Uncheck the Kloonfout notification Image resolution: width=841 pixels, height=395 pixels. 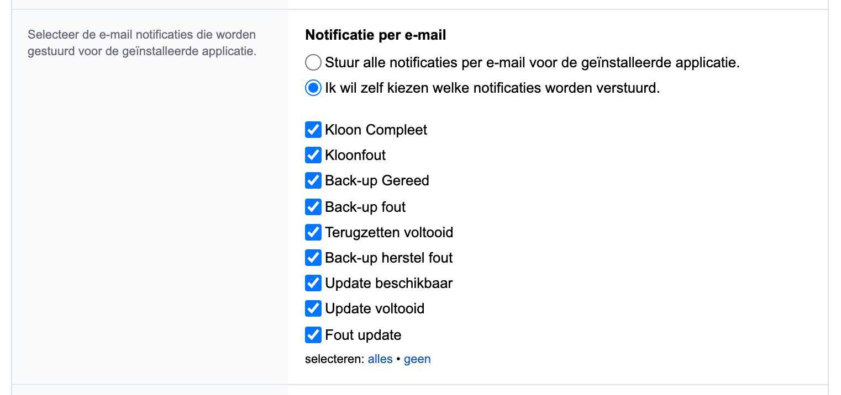pos(313,155)
